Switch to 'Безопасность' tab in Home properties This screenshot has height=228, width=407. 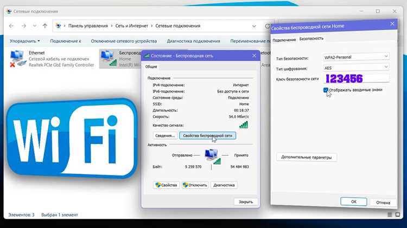[x=311, y=38]
